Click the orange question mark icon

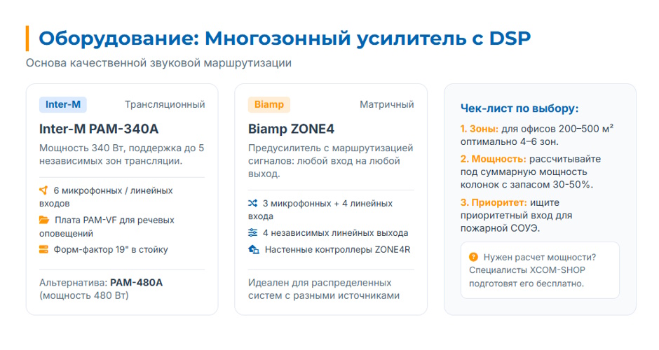(x=473, y=257)
